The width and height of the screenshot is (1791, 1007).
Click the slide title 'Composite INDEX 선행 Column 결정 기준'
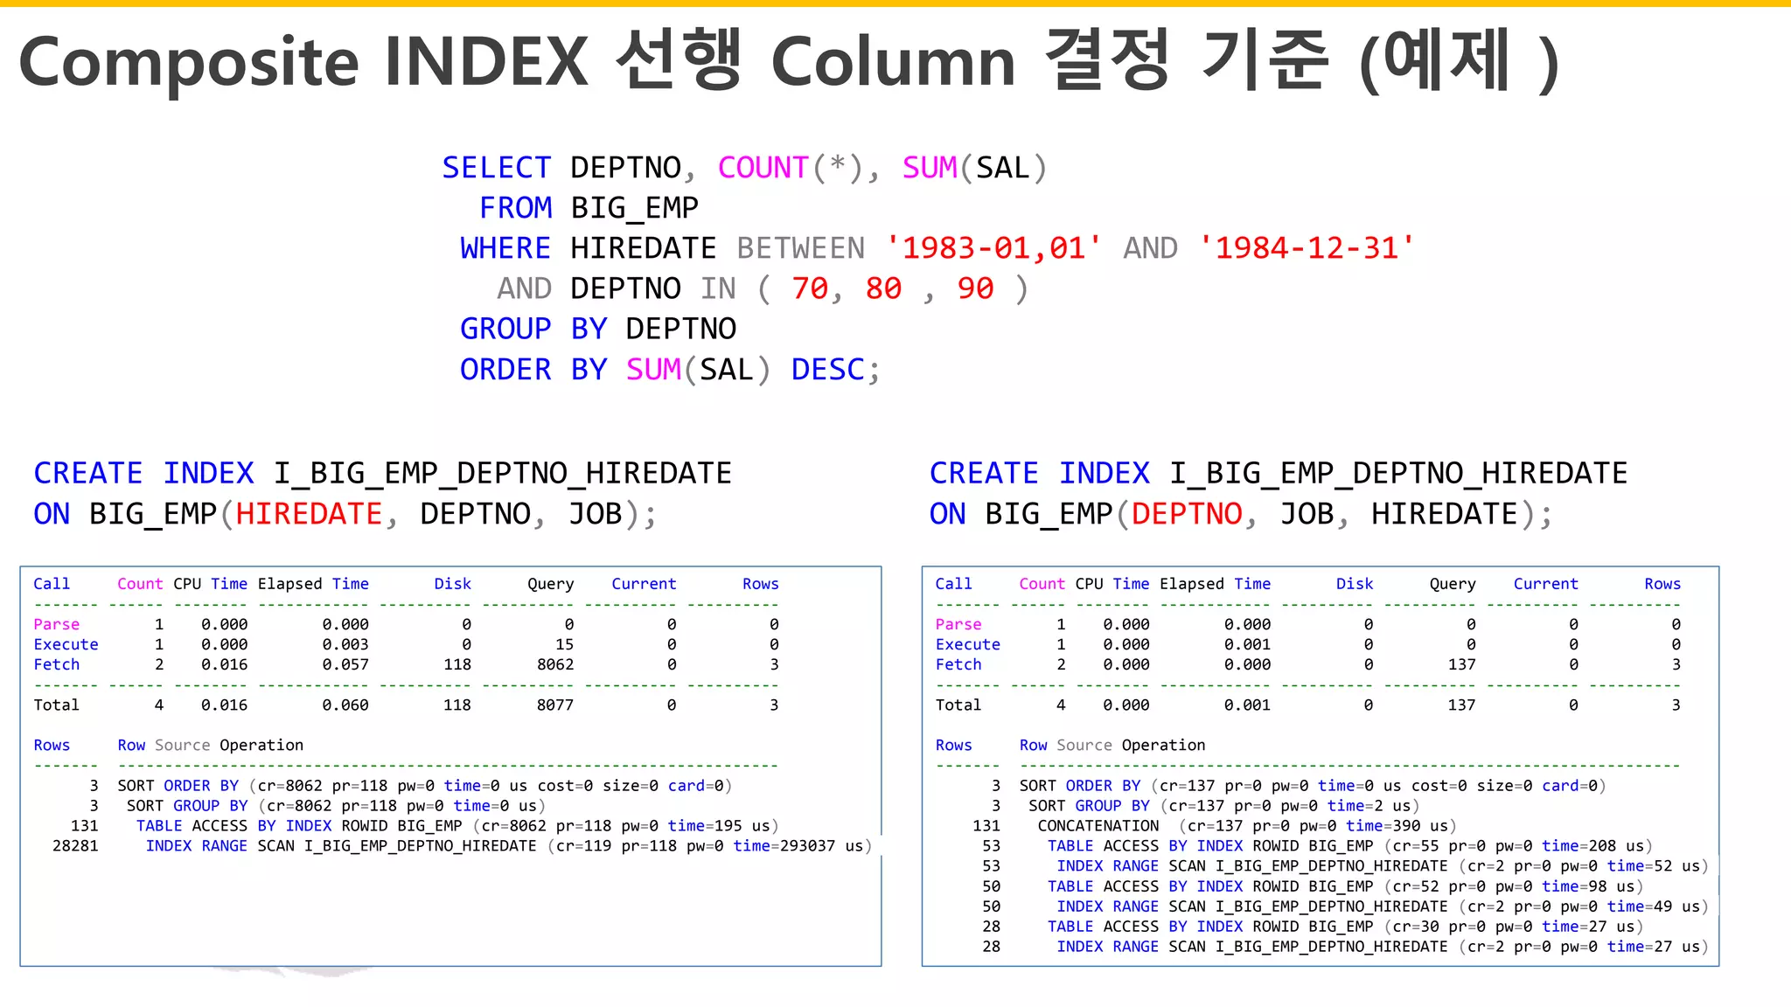pos(788,61)
